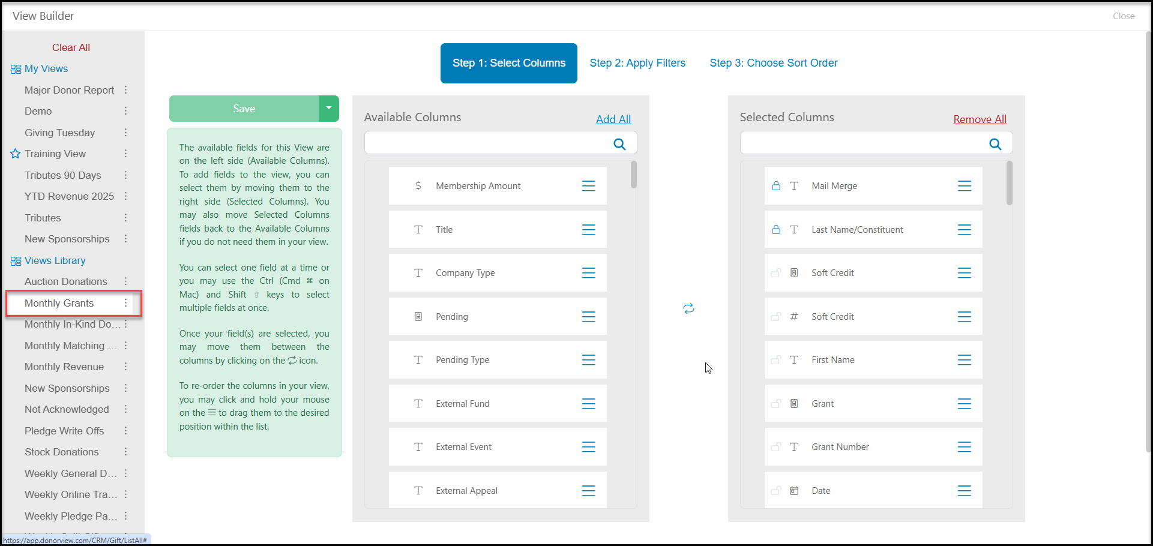Viewport: 1153px width, 546px height.
Task: Go to Step 3: Choose Sort Order
Action: click(774, 63)
